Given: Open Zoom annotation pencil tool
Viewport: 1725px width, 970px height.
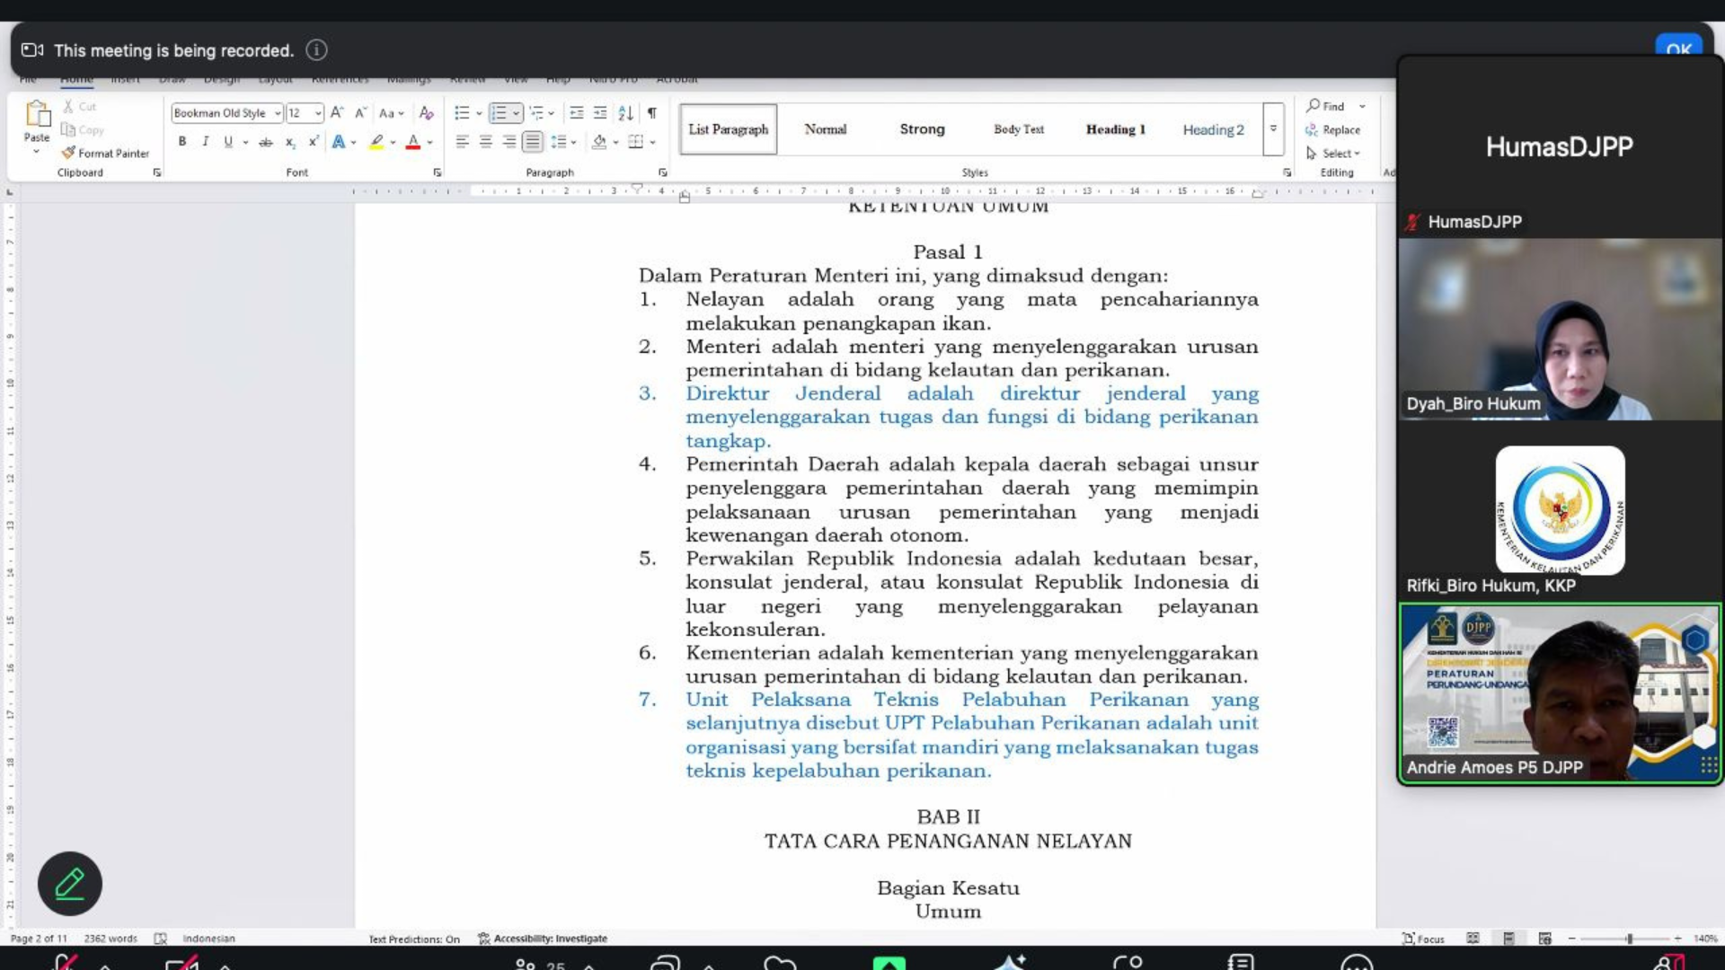Looking at the screenshot, I should 70,884.
